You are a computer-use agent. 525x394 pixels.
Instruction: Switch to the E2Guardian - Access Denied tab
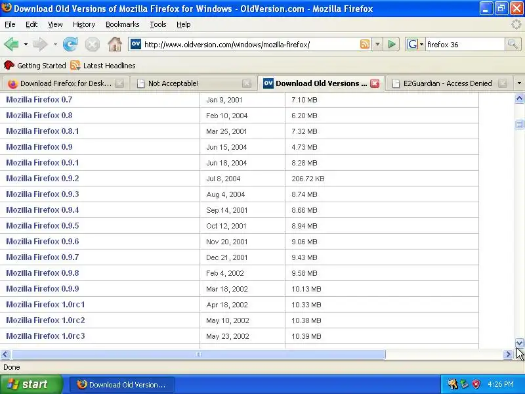pyautogui.click(x=448, y=83)
